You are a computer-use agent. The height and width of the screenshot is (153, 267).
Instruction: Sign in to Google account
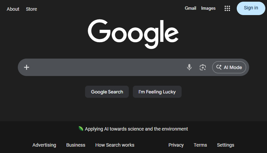tap(251, 8)
